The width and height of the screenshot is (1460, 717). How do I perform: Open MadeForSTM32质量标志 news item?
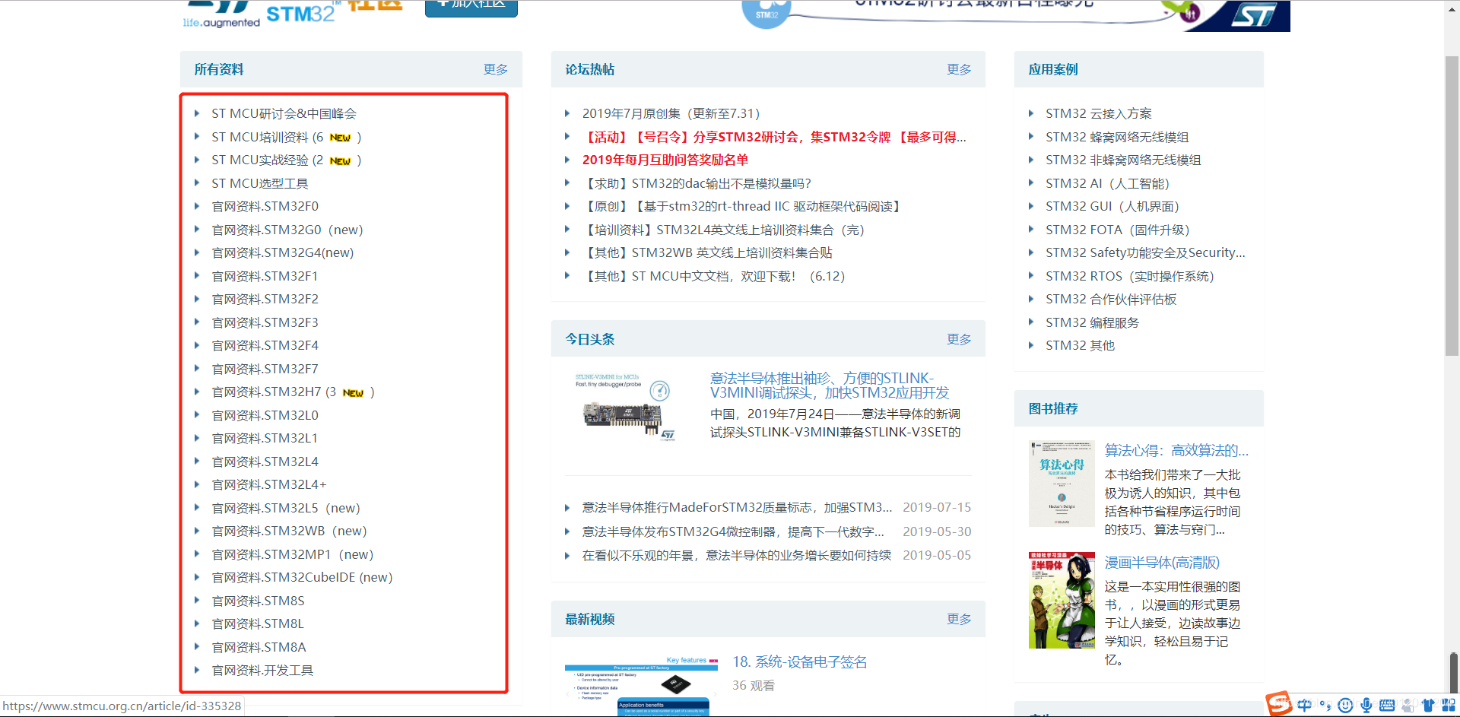coord(737,507)
